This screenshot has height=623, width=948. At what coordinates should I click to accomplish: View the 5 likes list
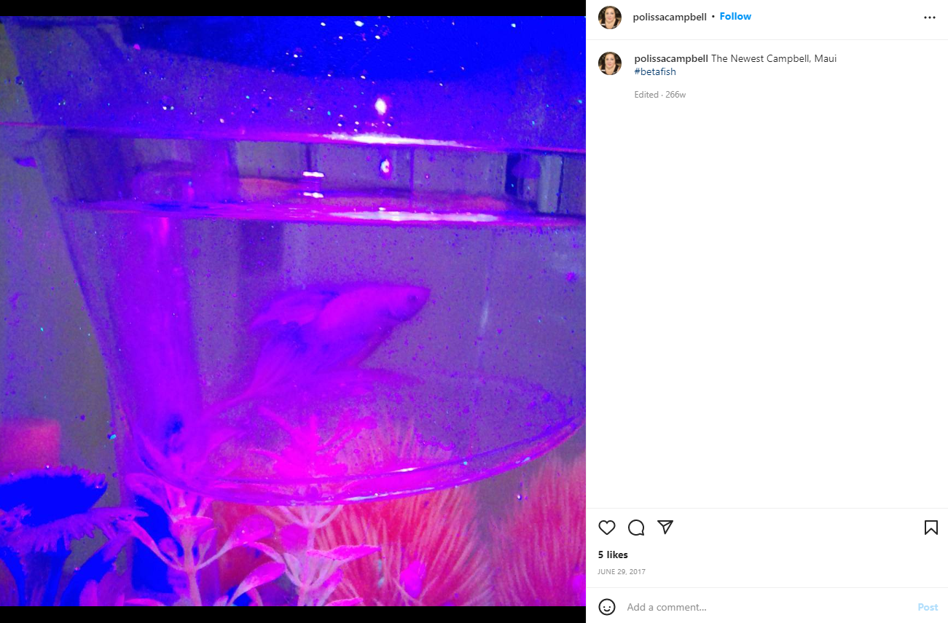tap(613, 555)
